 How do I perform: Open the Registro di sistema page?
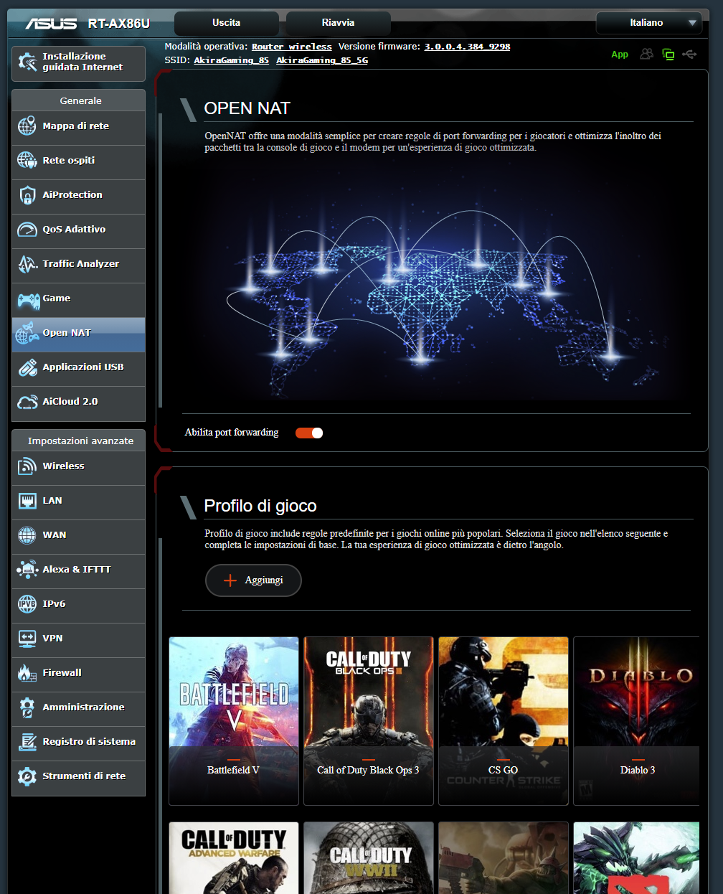(78, 743)
